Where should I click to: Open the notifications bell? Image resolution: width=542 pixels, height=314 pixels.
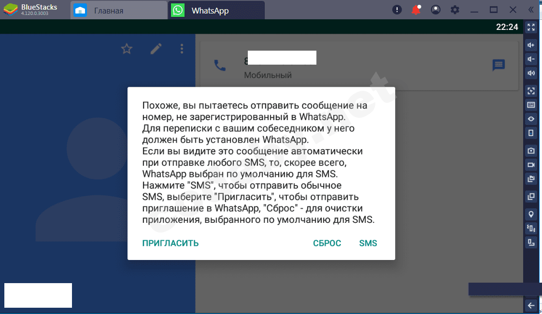tap(416, 10)
